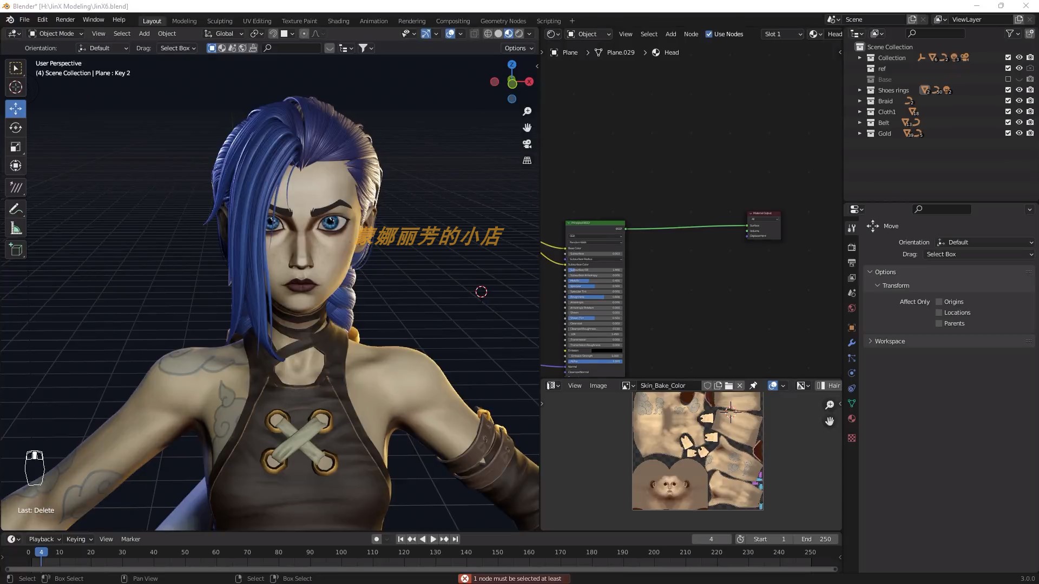Open the Drag Select Box dropdown in header
1039x584 pixels.
point(177,48)
